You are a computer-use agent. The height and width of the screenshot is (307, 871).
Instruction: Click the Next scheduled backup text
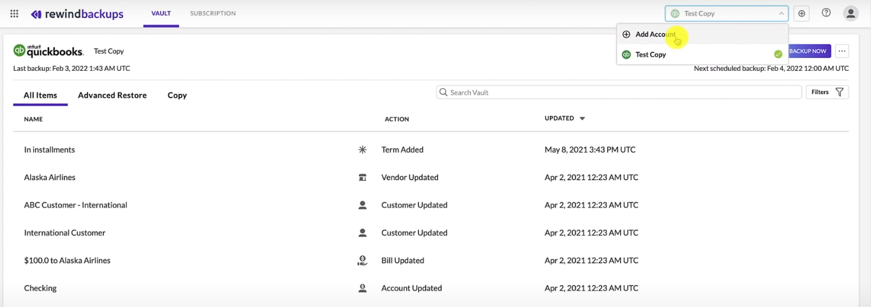point(771,68)
